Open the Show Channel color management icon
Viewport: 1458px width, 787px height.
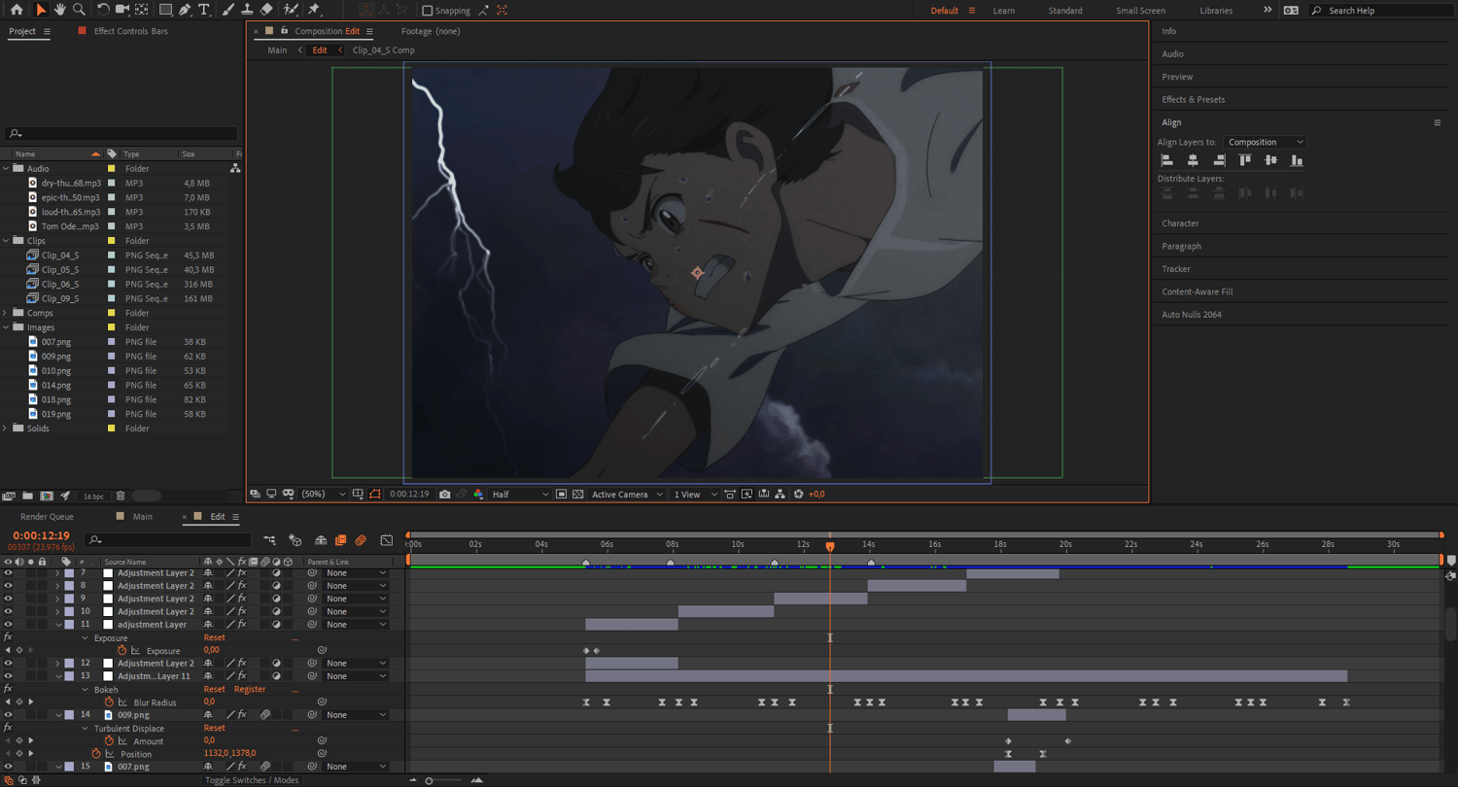tap(478, 495)
